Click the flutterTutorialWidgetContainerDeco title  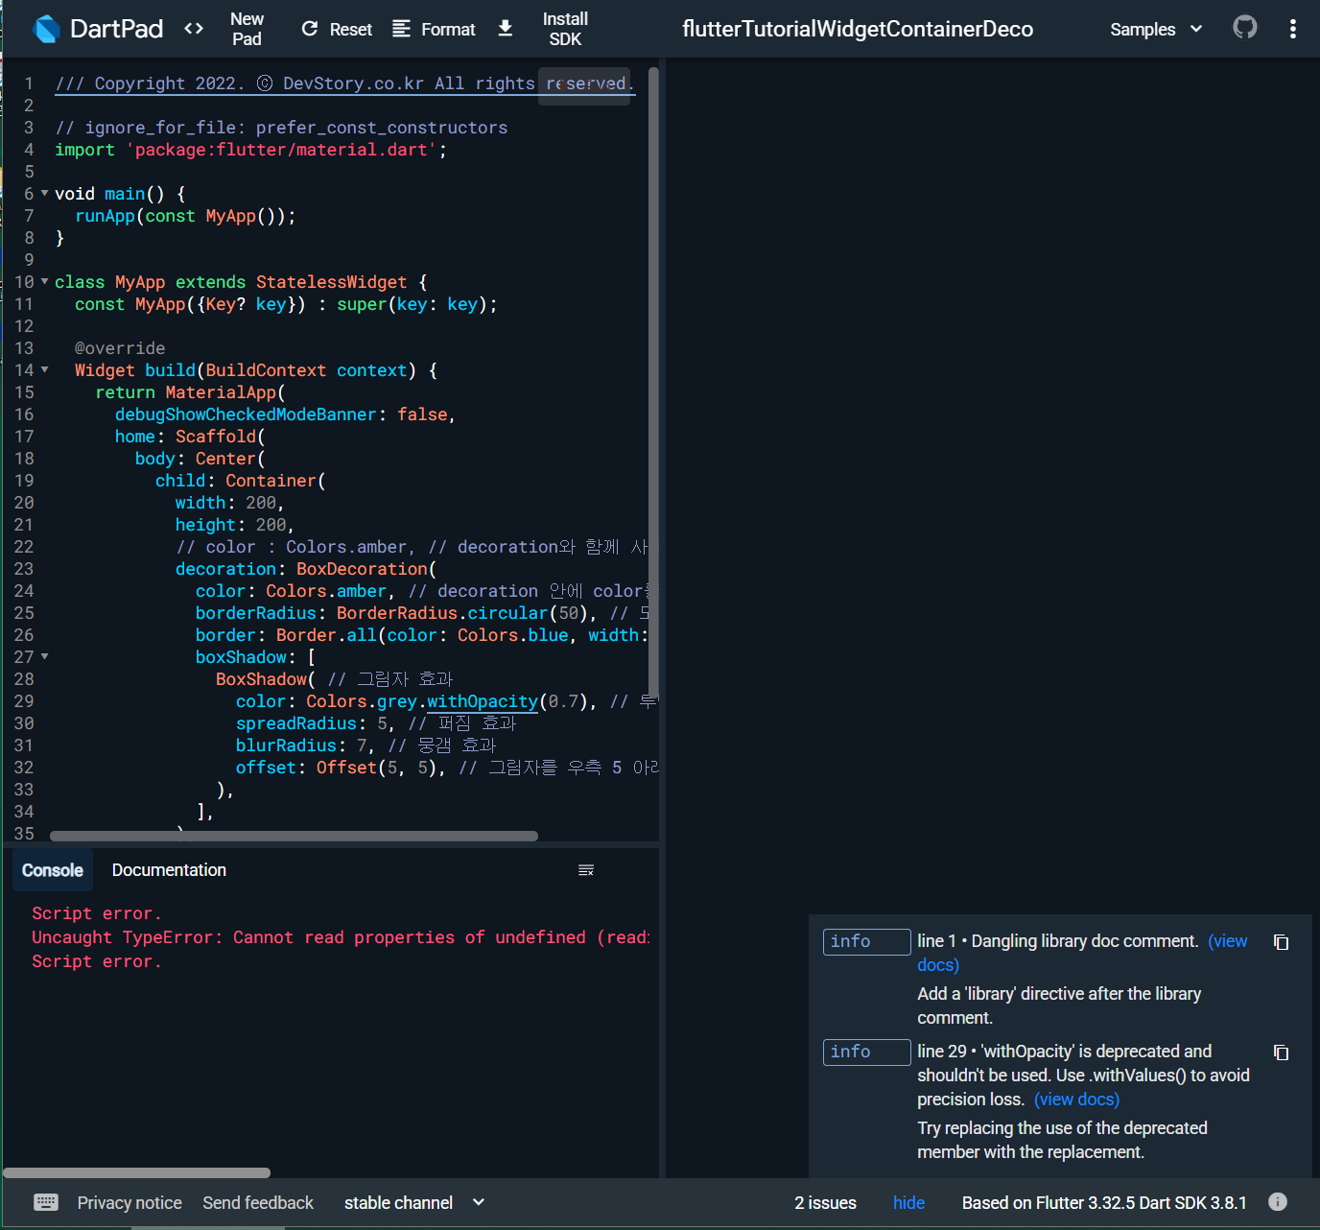[858, 29]
